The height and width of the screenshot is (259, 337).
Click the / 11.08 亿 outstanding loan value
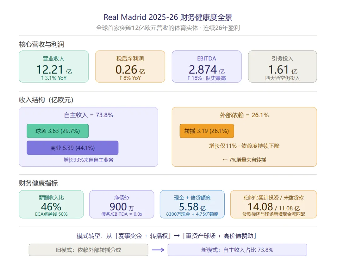pyautogui.click(x=287, y=208)
